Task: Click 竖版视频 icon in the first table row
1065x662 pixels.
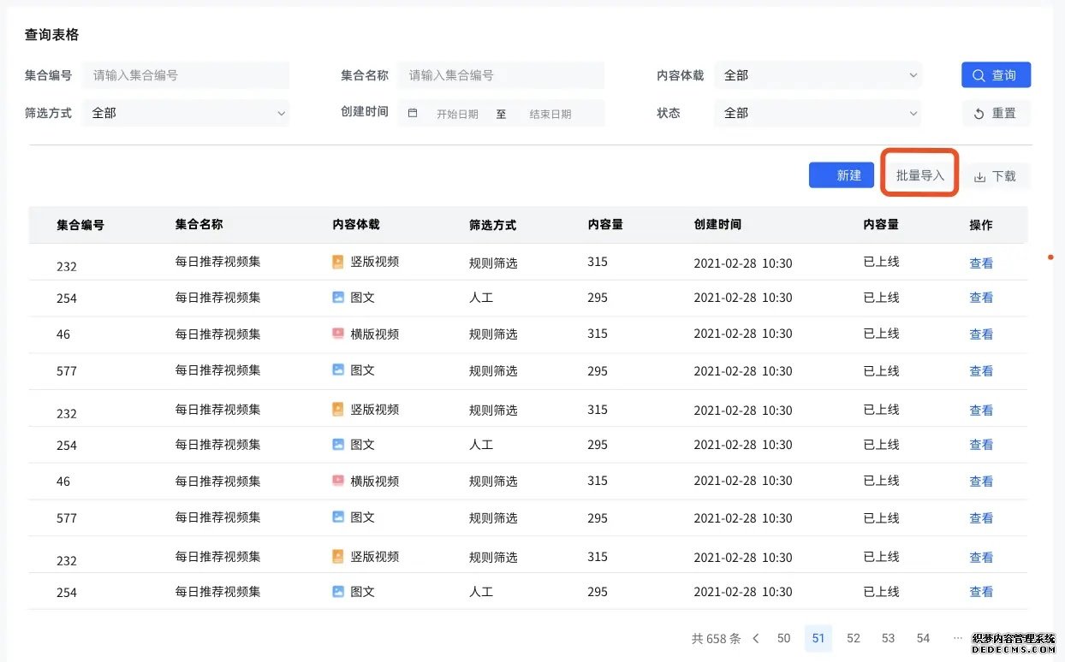Action: [338, 262]
